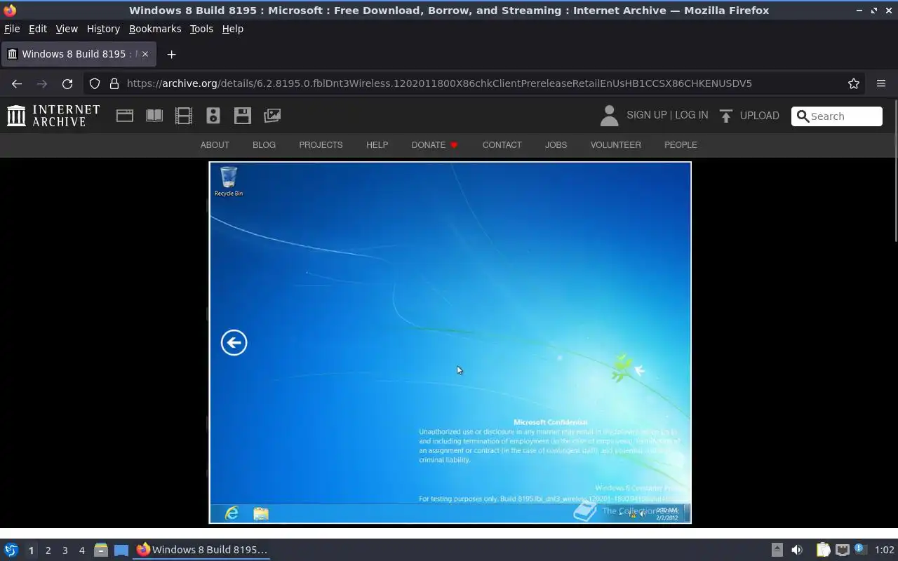The image size is (898, 561).
Task: Open the system start menu icon
Action: [x=11, y=550]
